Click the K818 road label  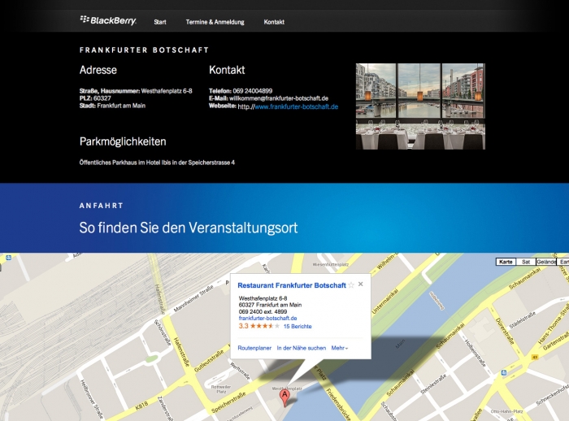pos(141,406)
